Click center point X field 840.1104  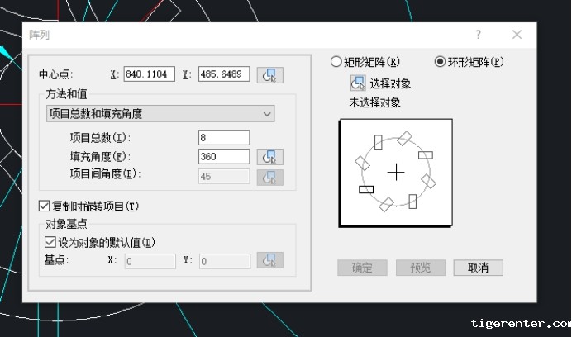coord(150,74)
